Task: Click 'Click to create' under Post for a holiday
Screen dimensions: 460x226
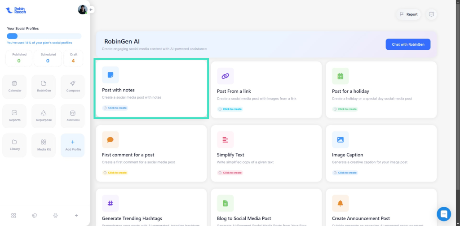Action: click(345, 109)
